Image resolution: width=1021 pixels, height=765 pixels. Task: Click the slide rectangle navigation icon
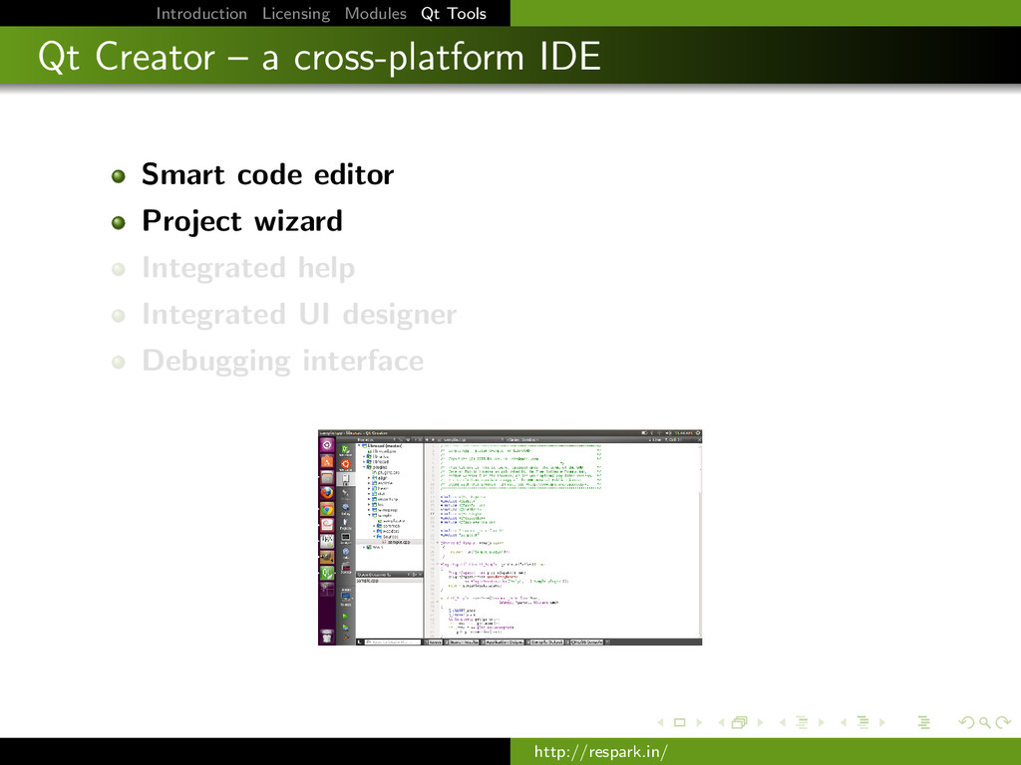click(x=680, y=723)
